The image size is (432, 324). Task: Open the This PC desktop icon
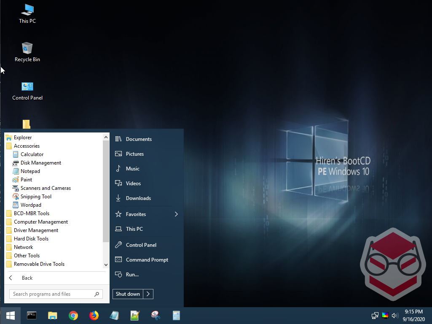27,14
